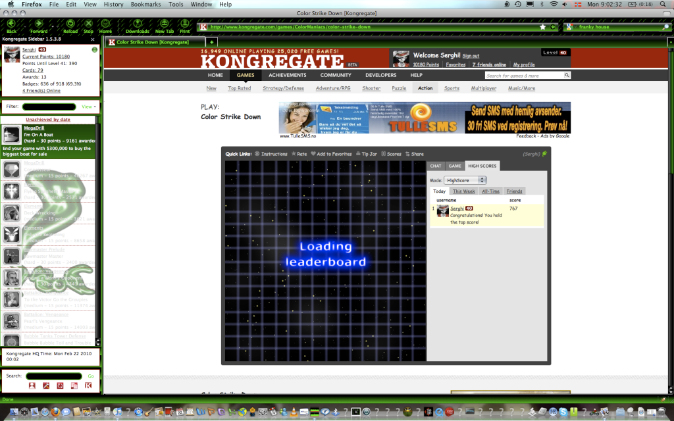The width and height of the screenshot is (674, 421).
Task: Select the HIGH SCORES tab
Action: (x=482, y=166)
